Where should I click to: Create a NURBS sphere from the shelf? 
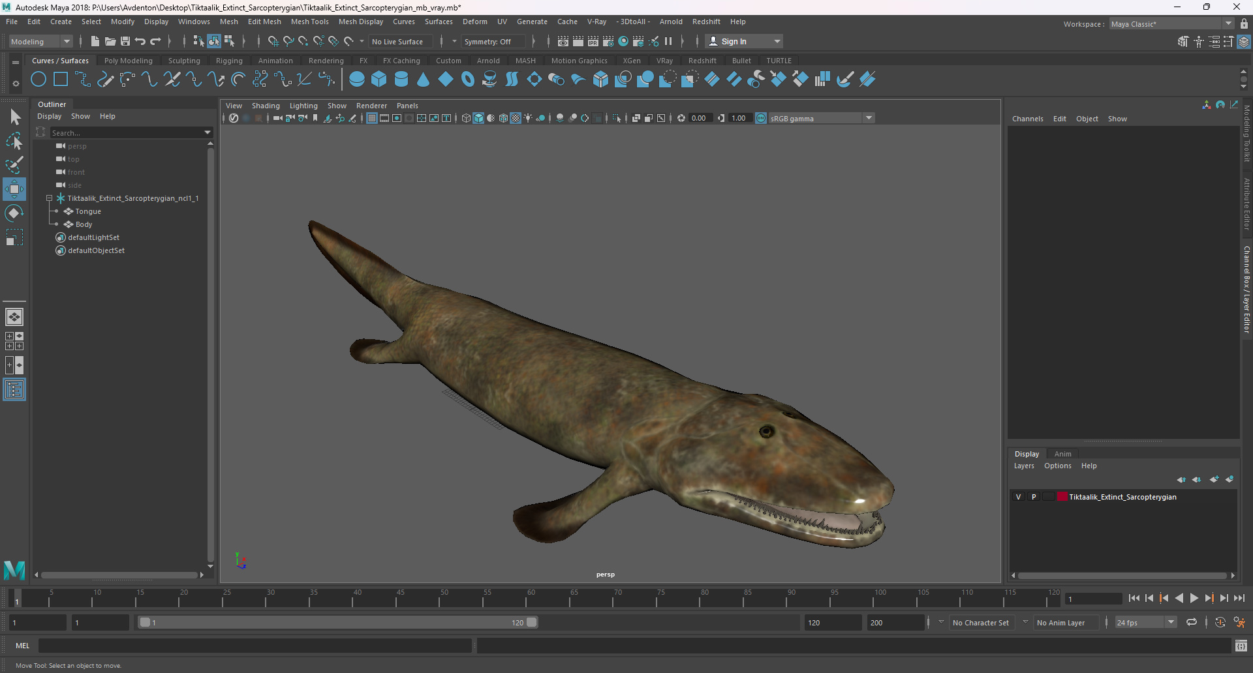coord(357,80)
